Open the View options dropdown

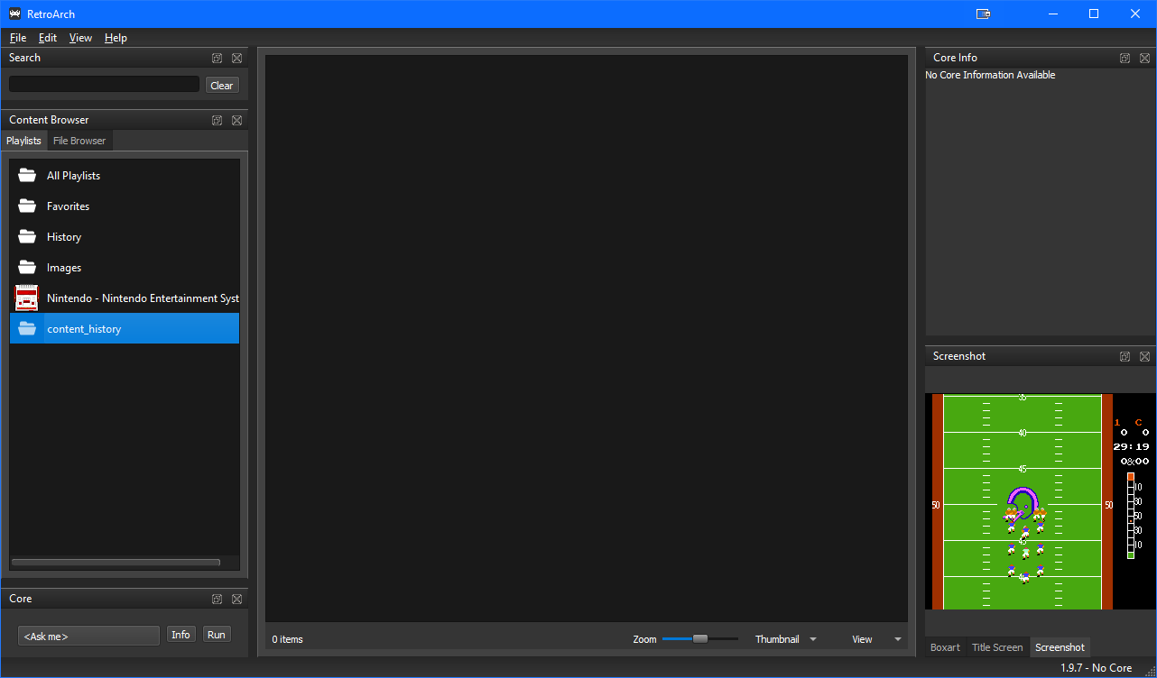875,638
